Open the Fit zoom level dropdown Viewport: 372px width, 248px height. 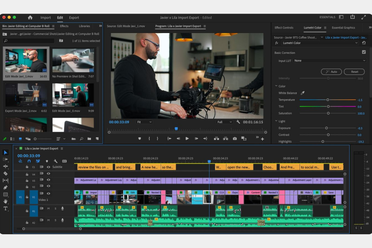point(145,122)
